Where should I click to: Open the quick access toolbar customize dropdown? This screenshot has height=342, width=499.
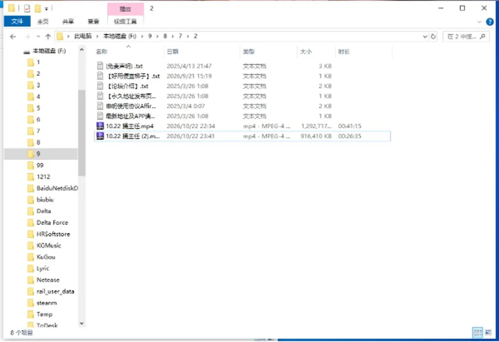[x=46, y=9]
